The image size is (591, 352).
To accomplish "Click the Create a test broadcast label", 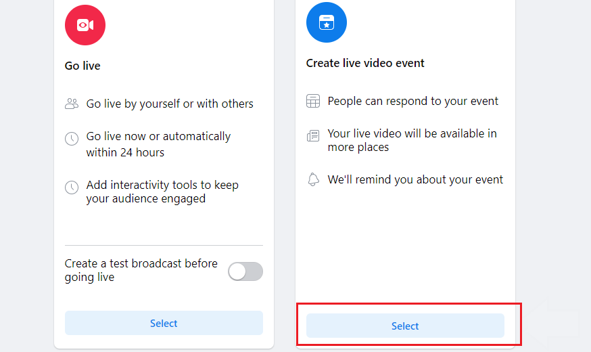I will pyautogui.click(x=141, y=270).
